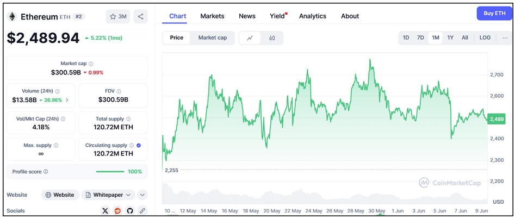The image size is (515, 219).
Task: Click the $300.59B market cap value
Action: 66,73
